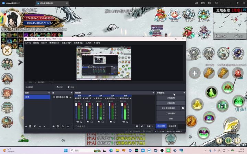Add a new source with plus icon

[54, 126]
